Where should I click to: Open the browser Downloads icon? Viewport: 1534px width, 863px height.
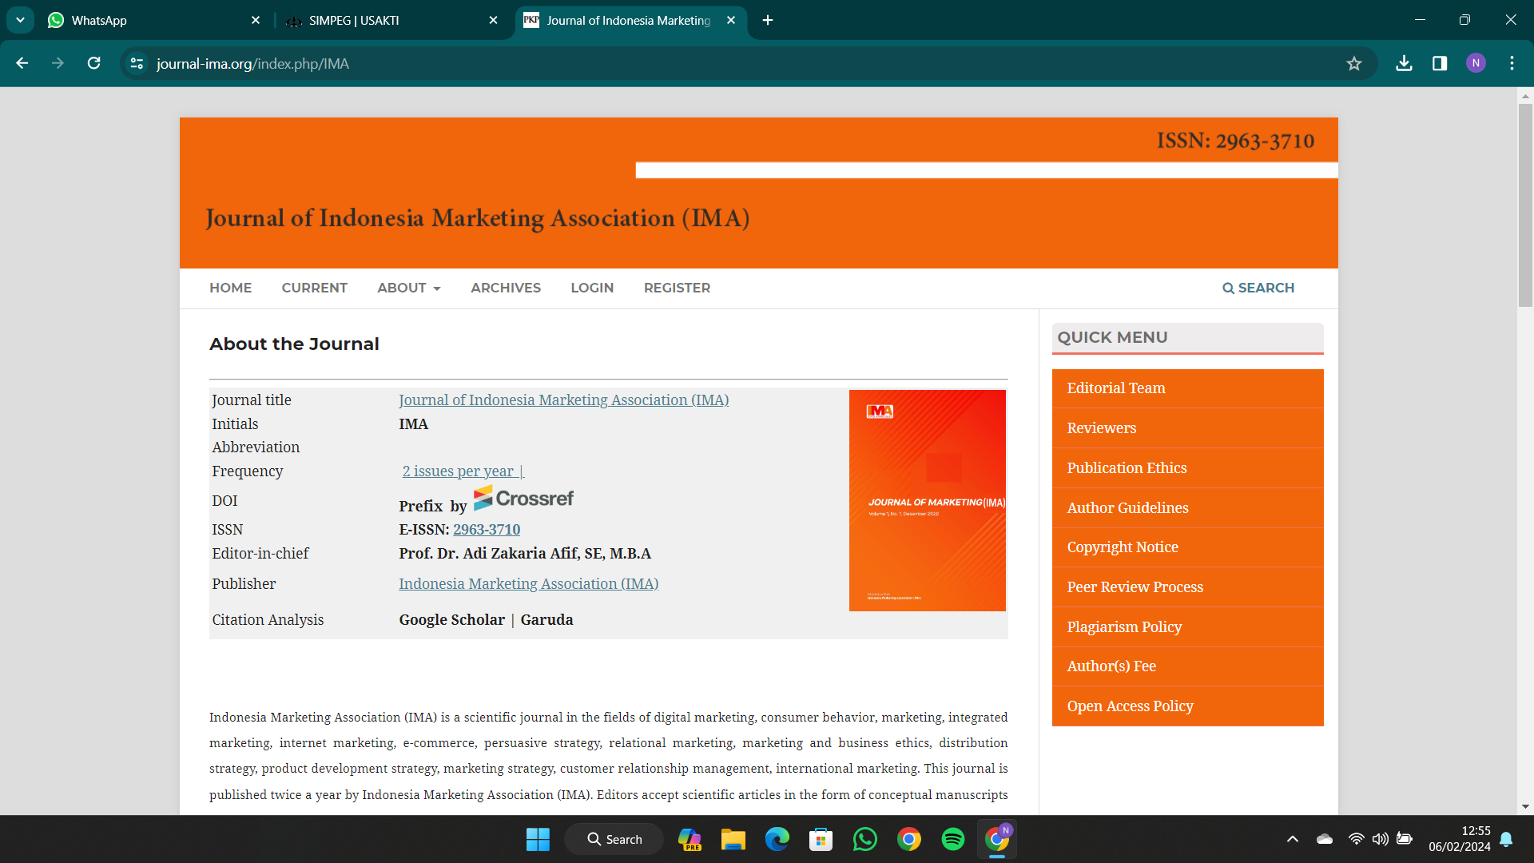[1404, 63]
